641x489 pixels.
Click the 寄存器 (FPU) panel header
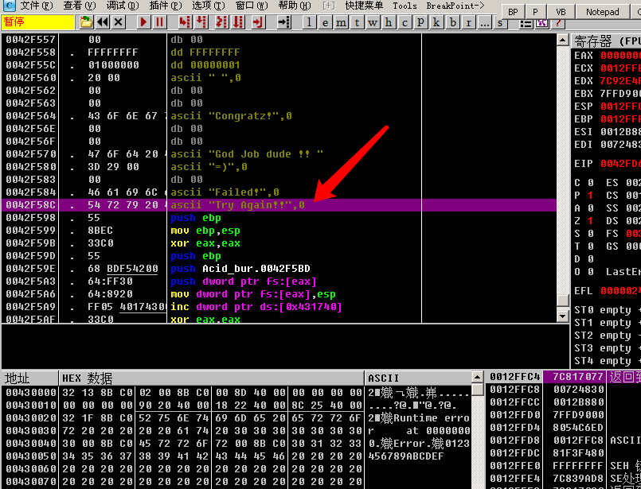pyautogui.click(x=606, y=41)
